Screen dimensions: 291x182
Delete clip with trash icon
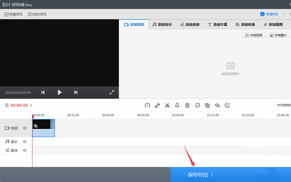point(187,106)
